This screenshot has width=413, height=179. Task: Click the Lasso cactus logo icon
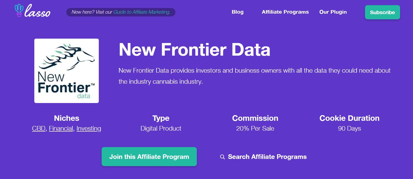(19, 10)
